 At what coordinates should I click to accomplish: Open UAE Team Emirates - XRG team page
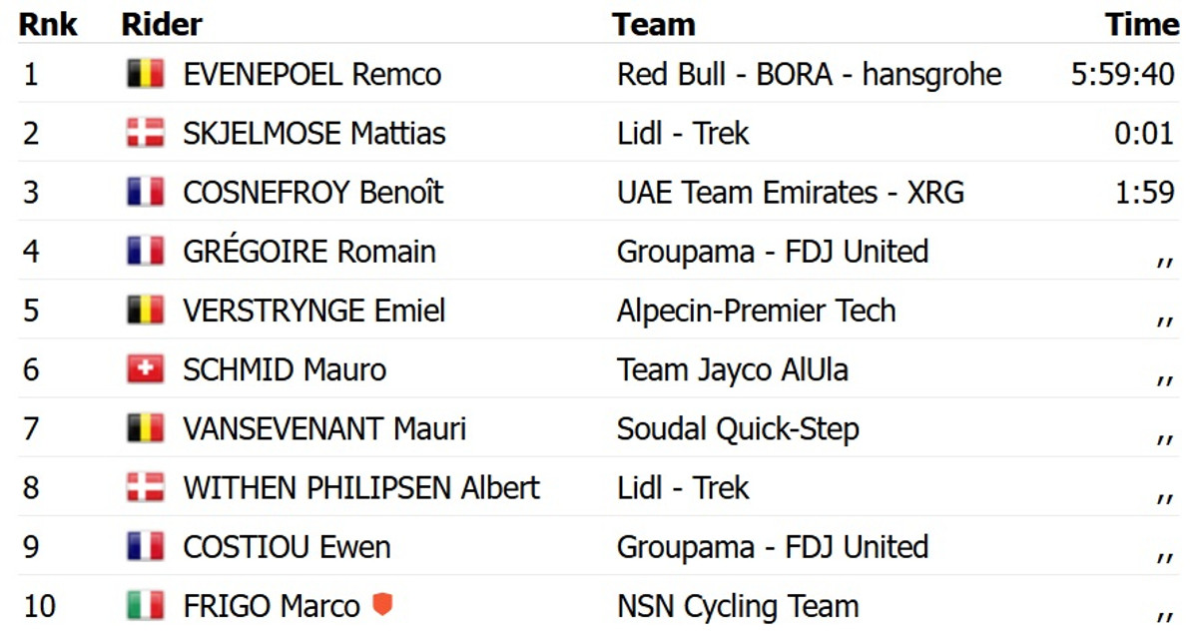[790, 193]
